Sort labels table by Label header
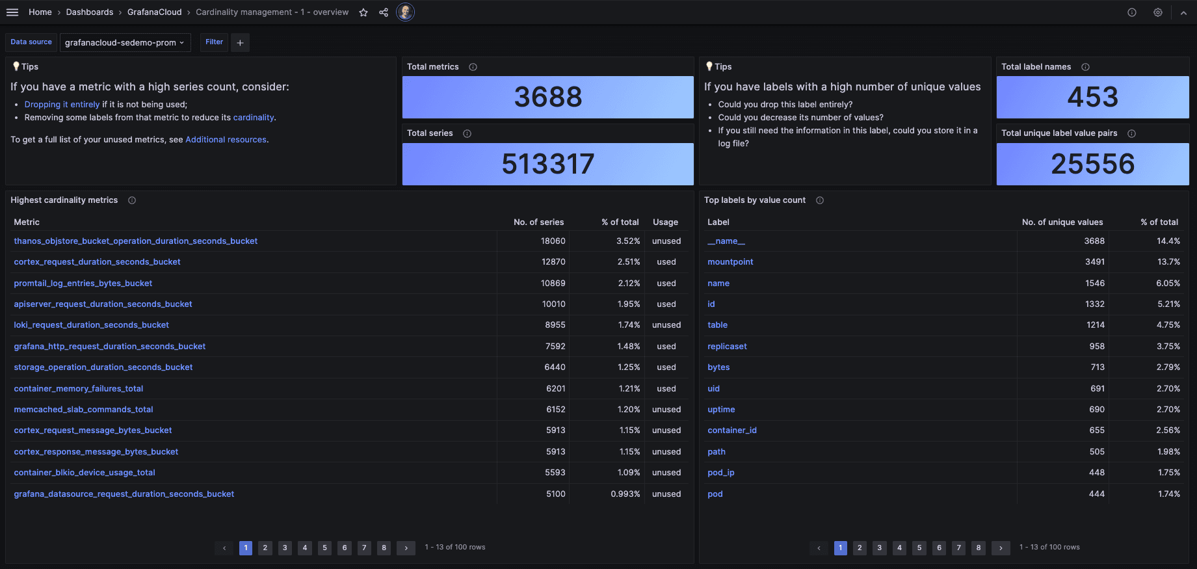This screenshot has width=1197, height=569. pos(718,222)
